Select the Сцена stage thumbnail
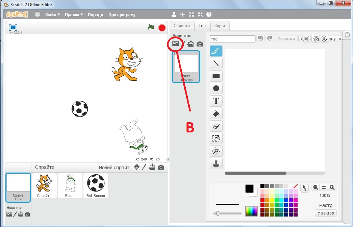The image size is (353, 227). click(x=18, y=187)
